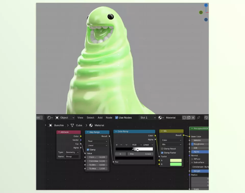The height and width of the screenshot is (193, 245).
Task: Open the View menu
Action: tap(80, 118)
